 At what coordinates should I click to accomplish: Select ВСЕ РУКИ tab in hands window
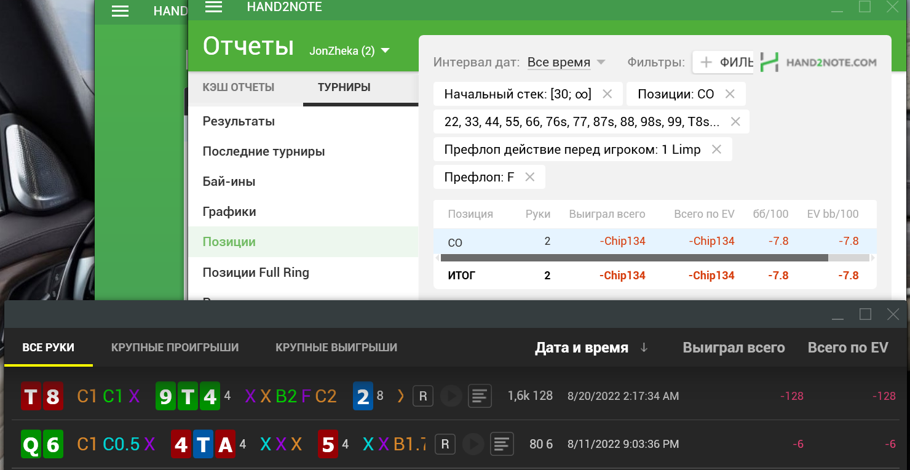[49, 348]
